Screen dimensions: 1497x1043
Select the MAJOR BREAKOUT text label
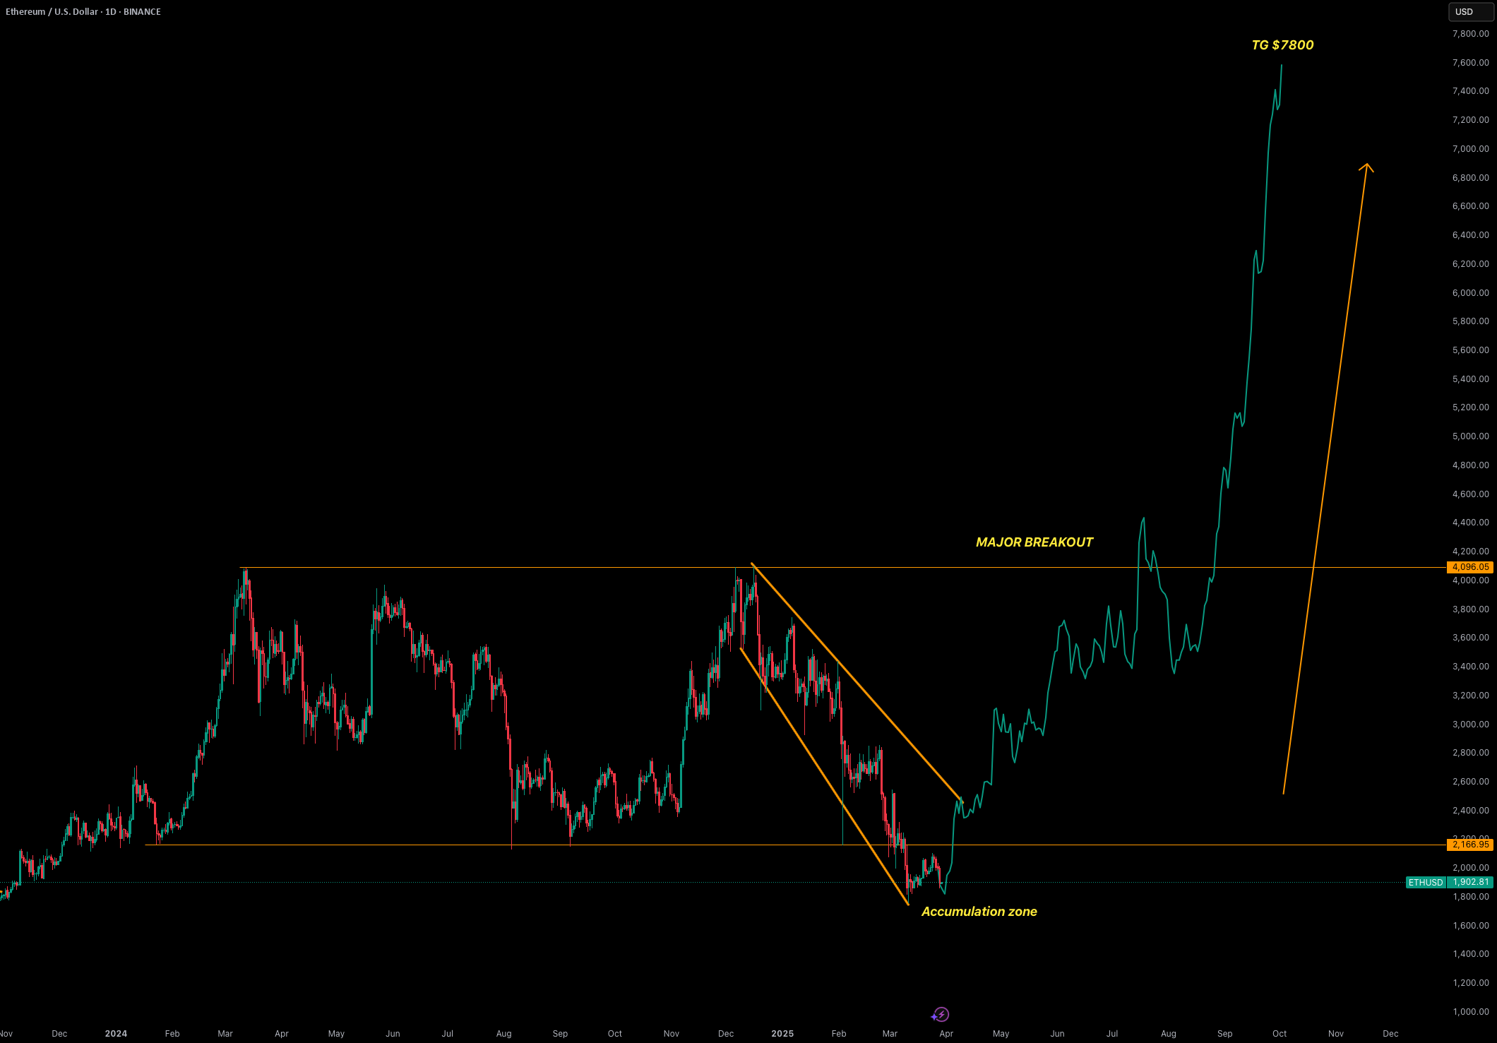point(1034,542)
